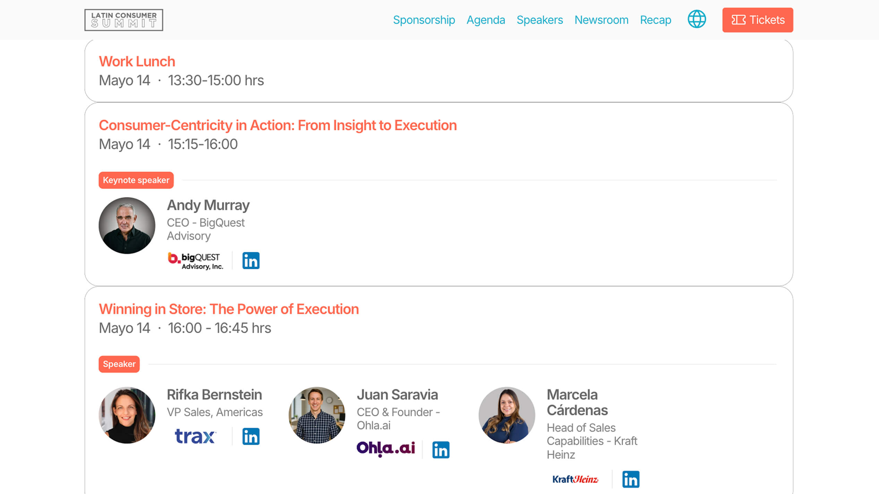
Task: Click the trax company logo
Action: tap(195, 436)
